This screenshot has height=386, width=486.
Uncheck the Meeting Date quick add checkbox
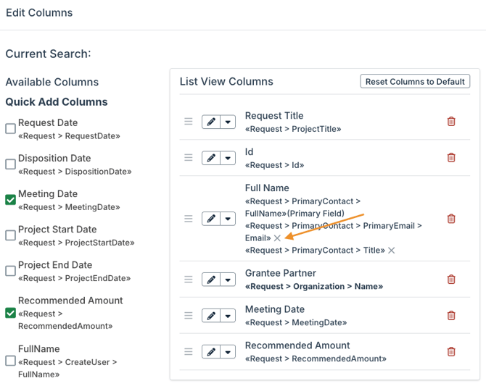10,200
